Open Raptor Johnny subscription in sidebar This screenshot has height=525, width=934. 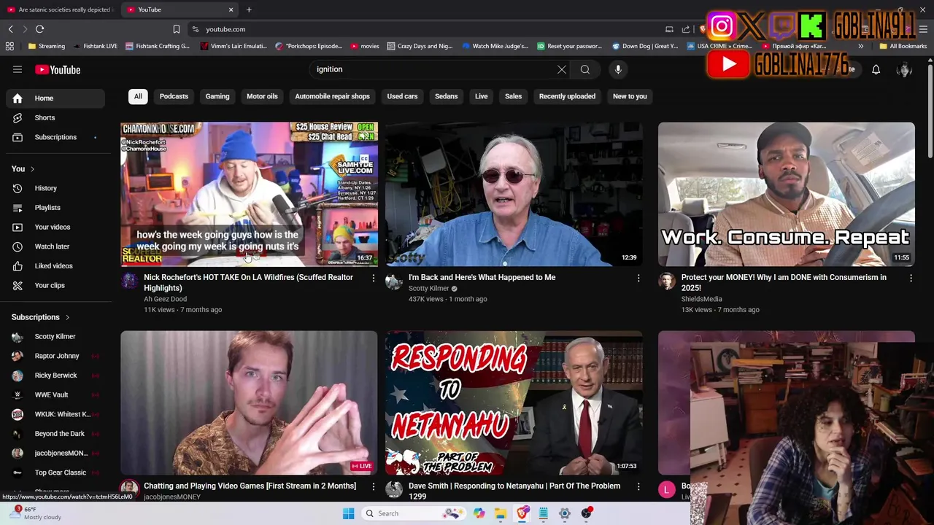click(x=55, y=356)
